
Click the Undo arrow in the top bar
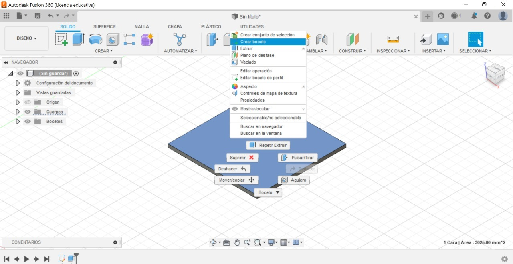[x=51, y=16]
